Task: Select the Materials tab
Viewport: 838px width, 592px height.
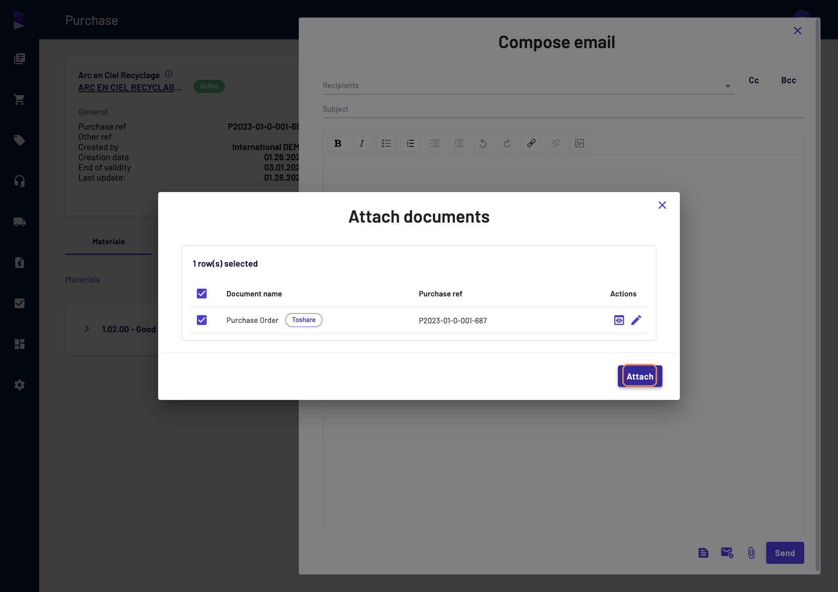Action: (108, 242)
